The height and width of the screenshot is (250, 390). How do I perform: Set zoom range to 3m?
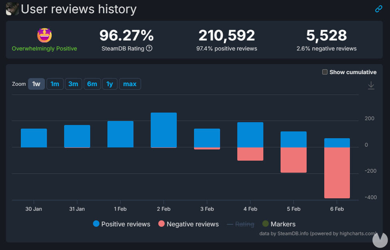pyautogui.click(x=73, y=84)
